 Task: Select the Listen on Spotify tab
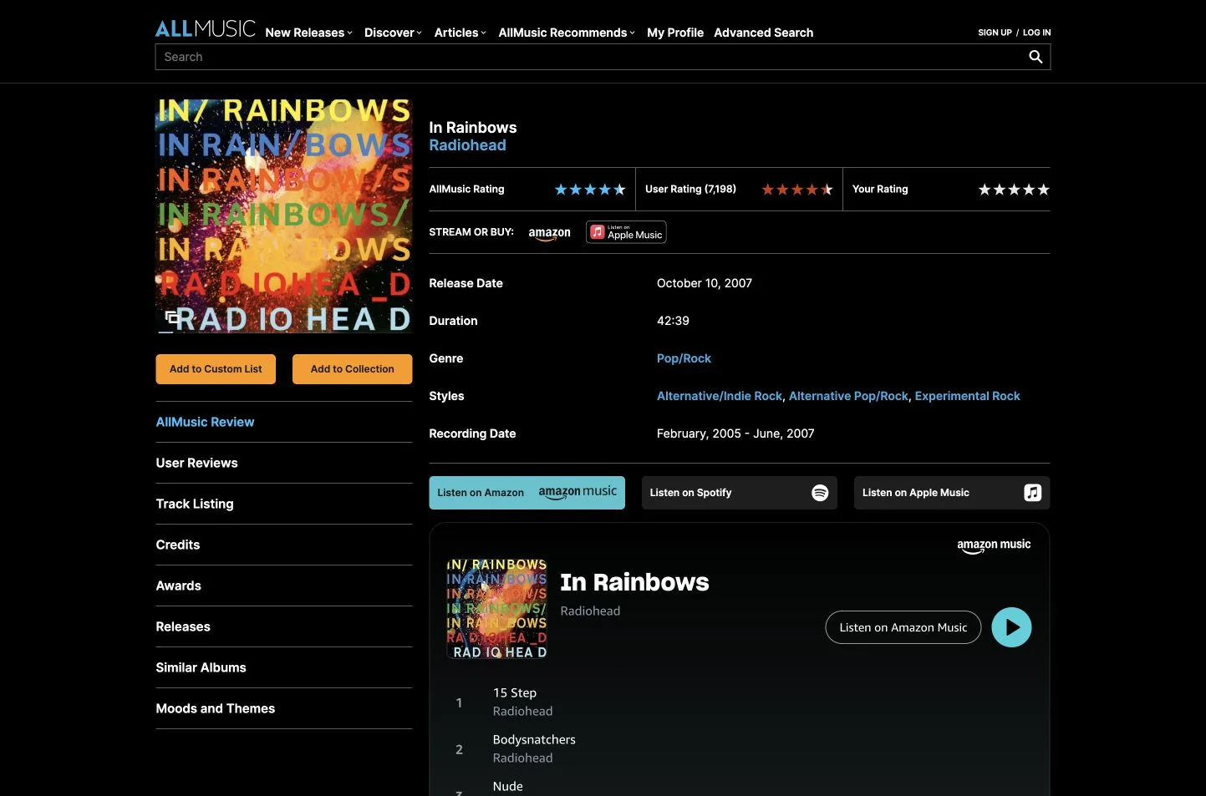pyautogui.click(x=739, y=493)
